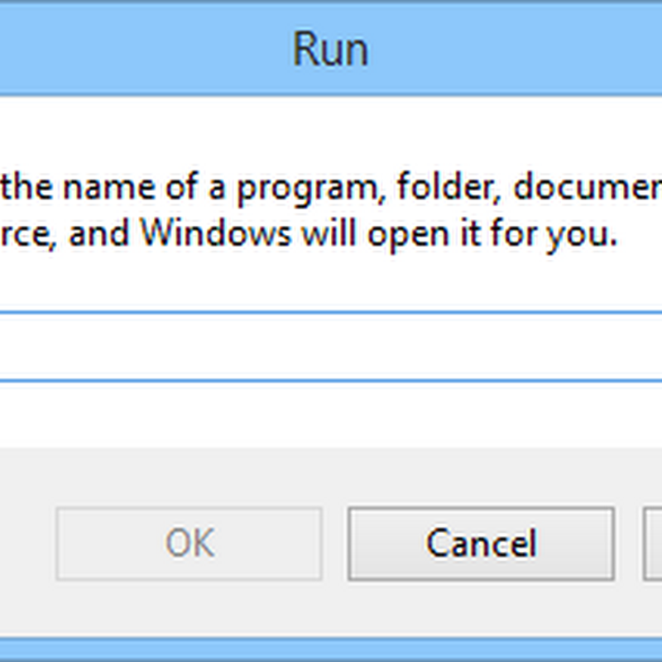Click the gray panel left of OK

pos(27,544)
